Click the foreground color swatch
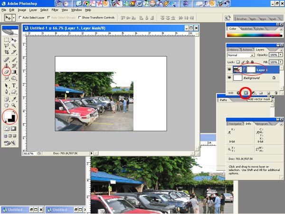The height and width of the screenshot is (214, 285). 8,116
